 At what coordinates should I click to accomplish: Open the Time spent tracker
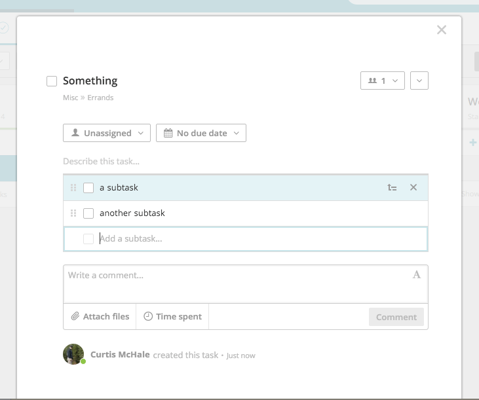172,316
